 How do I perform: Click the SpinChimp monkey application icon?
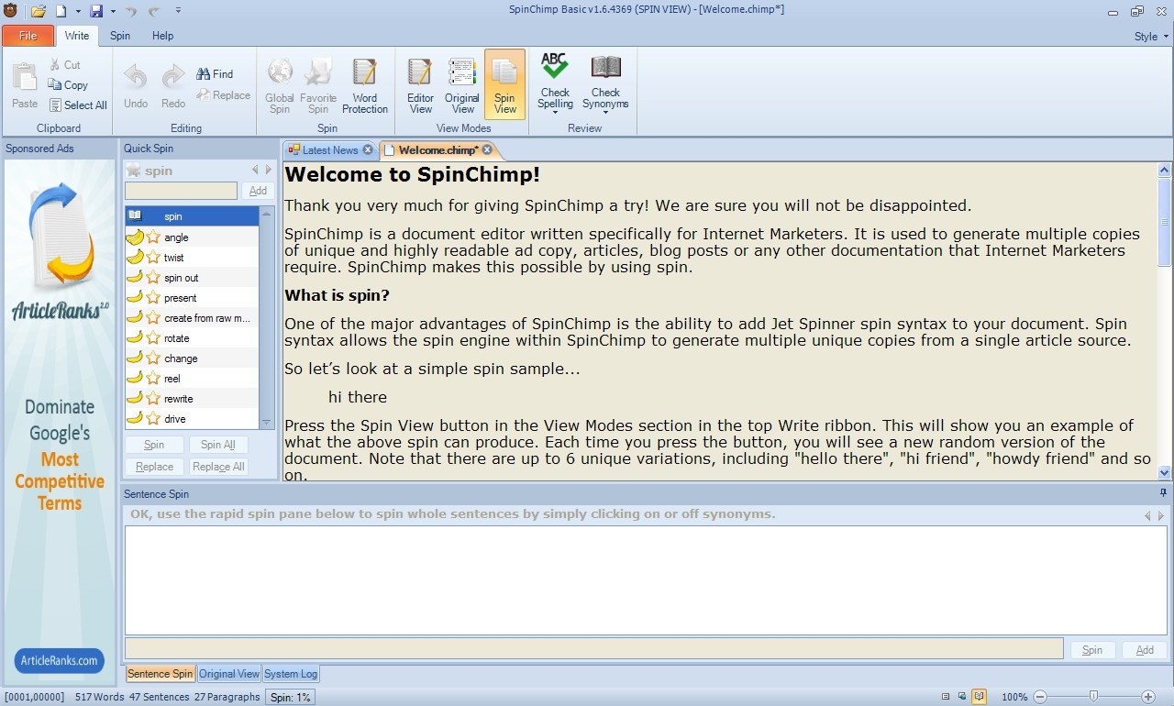(10, 11)
